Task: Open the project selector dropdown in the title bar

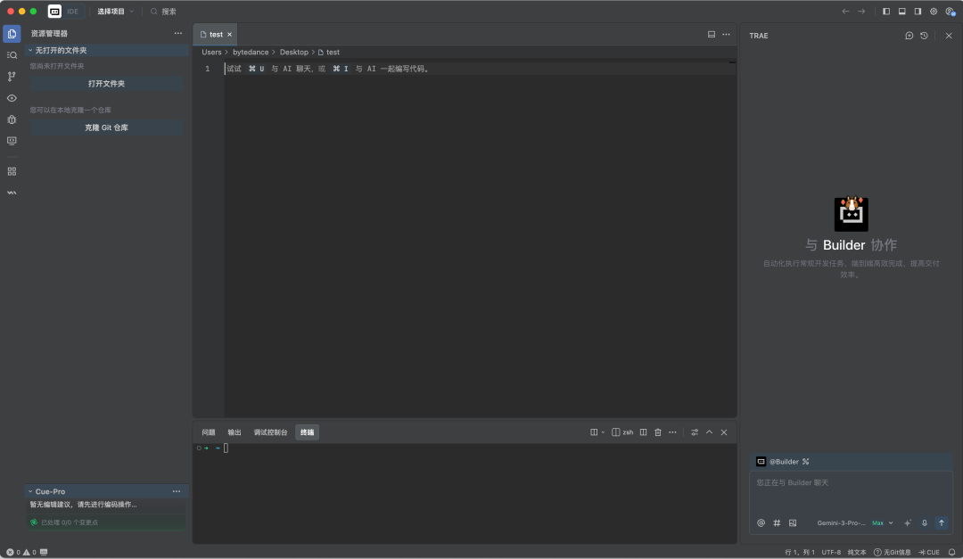Action: (115, 11)
